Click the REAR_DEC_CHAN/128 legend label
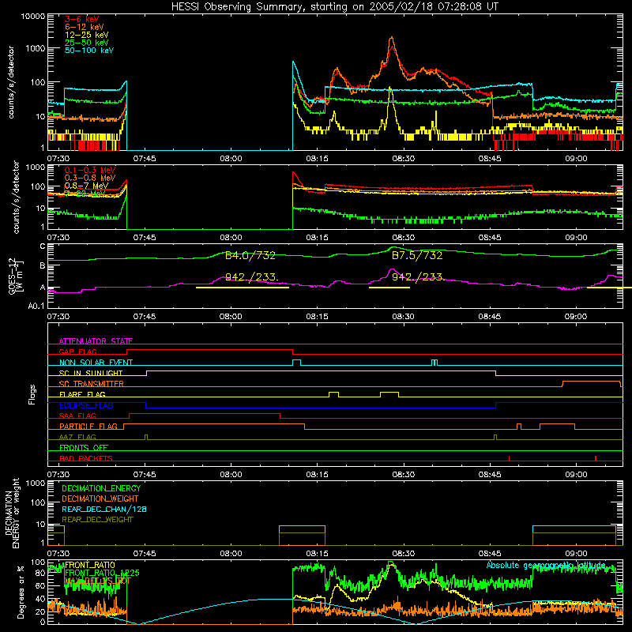This screenshot has width=632, height=632. (x=104, y=509)
